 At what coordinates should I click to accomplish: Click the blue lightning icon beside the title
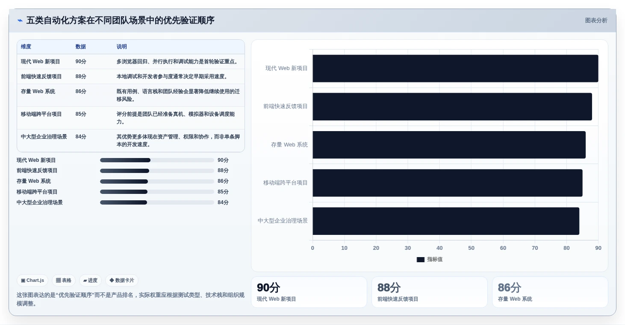click(20, 20)
